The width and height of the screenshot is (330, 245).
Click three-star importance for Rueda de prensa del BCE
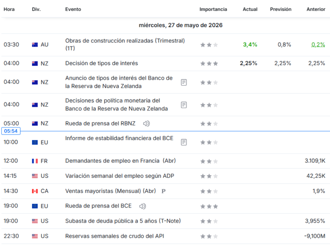(209, 207)
